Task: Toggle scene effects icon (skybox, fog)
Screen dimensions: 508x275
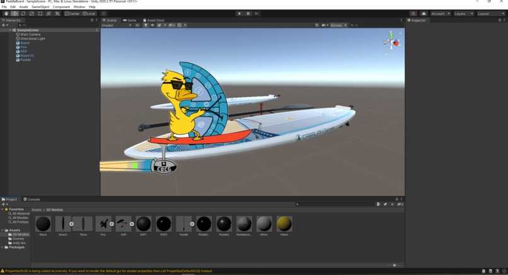Action: pos(159,25)
